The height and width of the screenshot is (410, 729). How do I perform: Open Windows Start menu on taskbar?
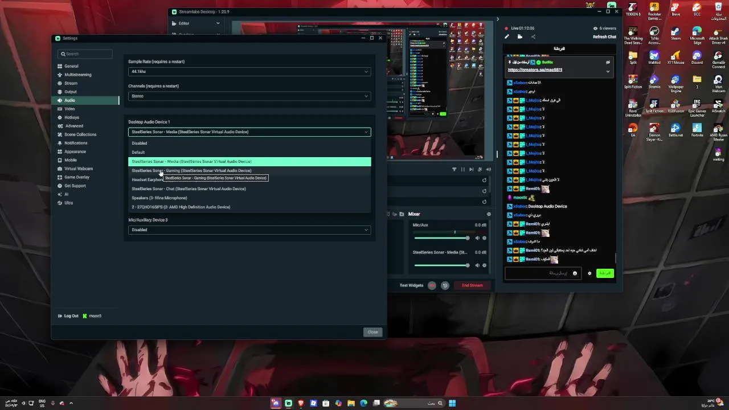452,403
